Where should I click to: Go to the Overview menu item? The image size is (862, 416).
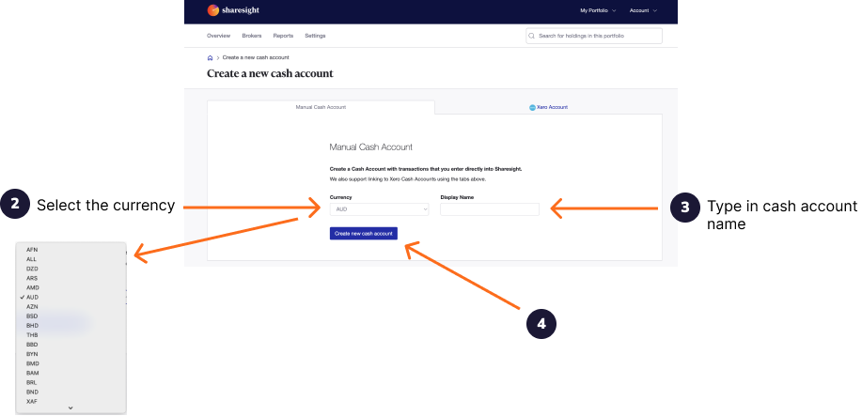tap(218, 36)
